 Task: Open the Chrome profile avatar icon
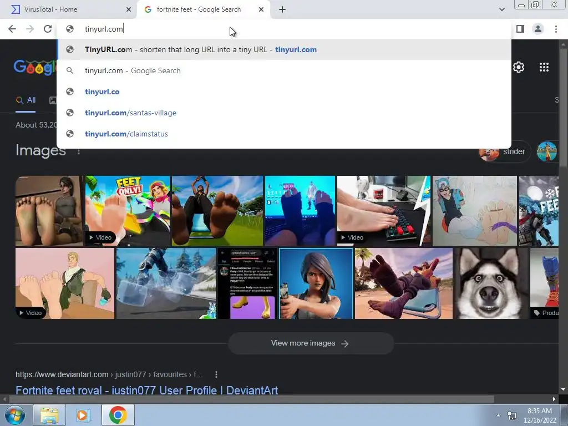(x=538, y=29)
